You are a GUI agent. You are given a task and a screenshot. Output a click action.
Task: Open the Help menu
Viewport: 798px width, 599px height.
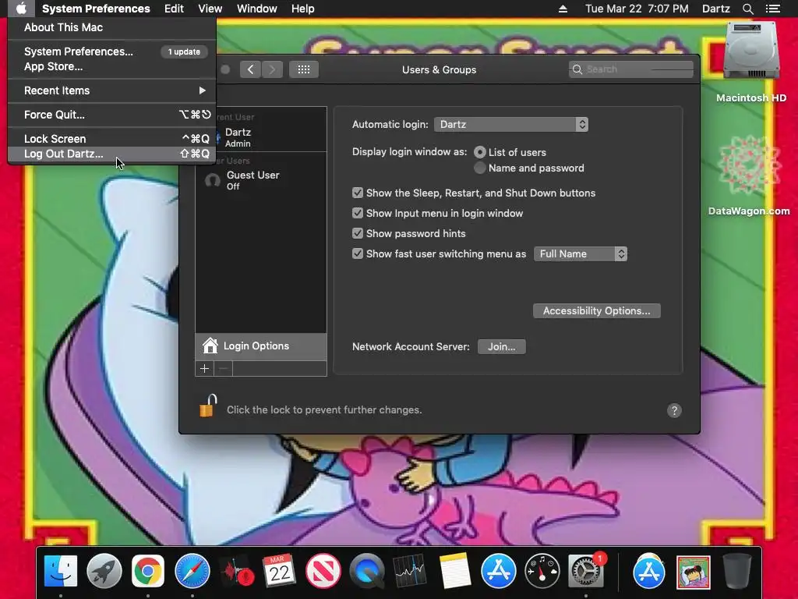[x=303, y=9]
